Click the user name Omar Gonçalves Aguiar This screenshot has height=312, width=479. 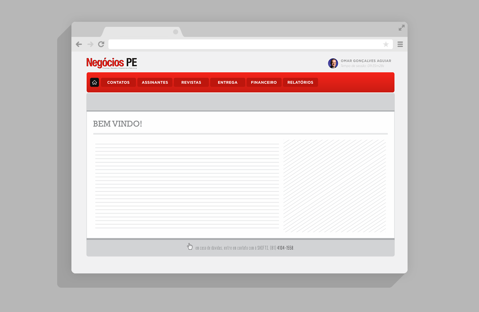tap(366, 61)
